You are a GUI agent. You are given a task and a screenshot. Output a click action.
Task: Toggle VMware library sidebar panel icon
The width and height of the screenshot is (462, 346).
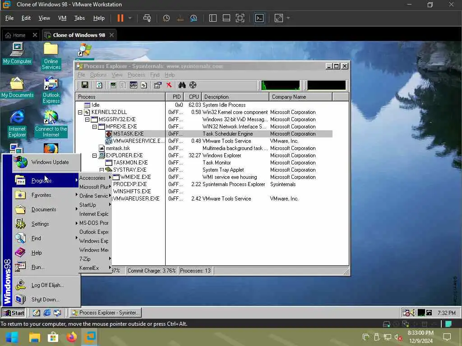pos(213,18)
